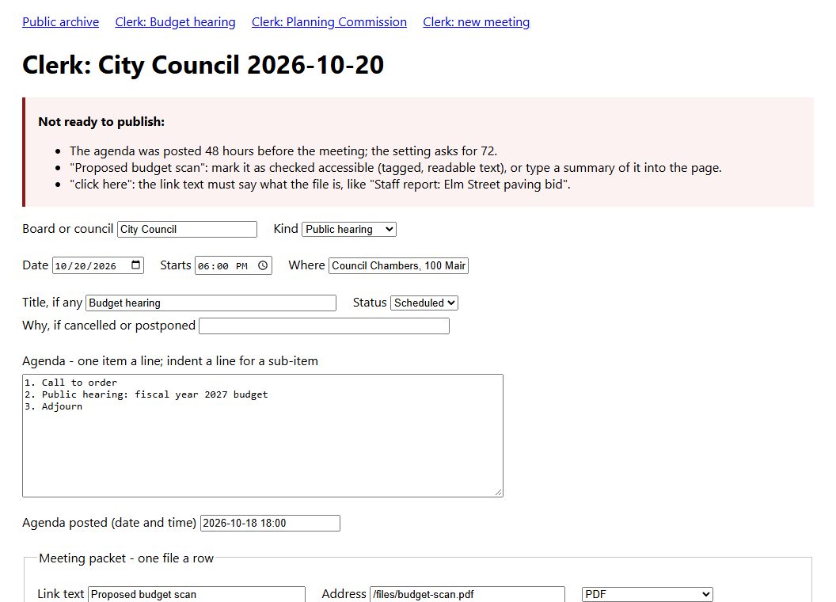Click inside the Agenda textarea

(263, 436)
